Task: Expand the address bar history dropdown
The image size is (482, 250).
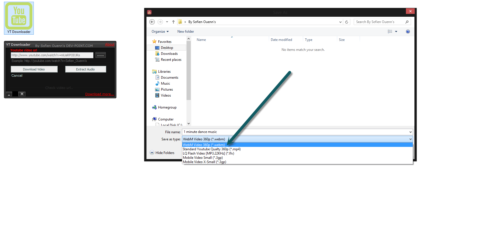Action: (340, 22)
